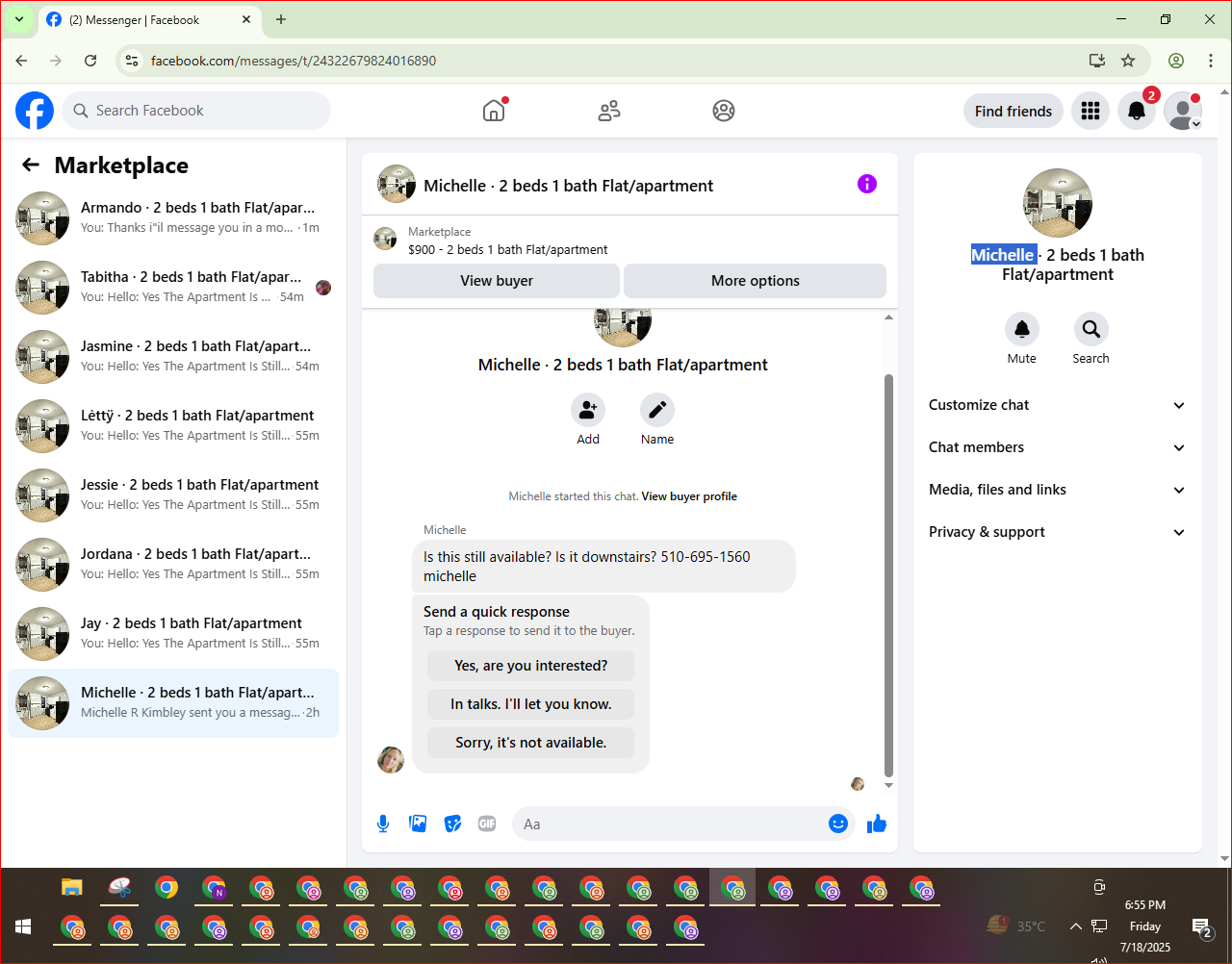The height and width of the screenshot is (964, 1232).
Task: Click the chat scrollbar down arrow
Action: [x=888, y=785]
